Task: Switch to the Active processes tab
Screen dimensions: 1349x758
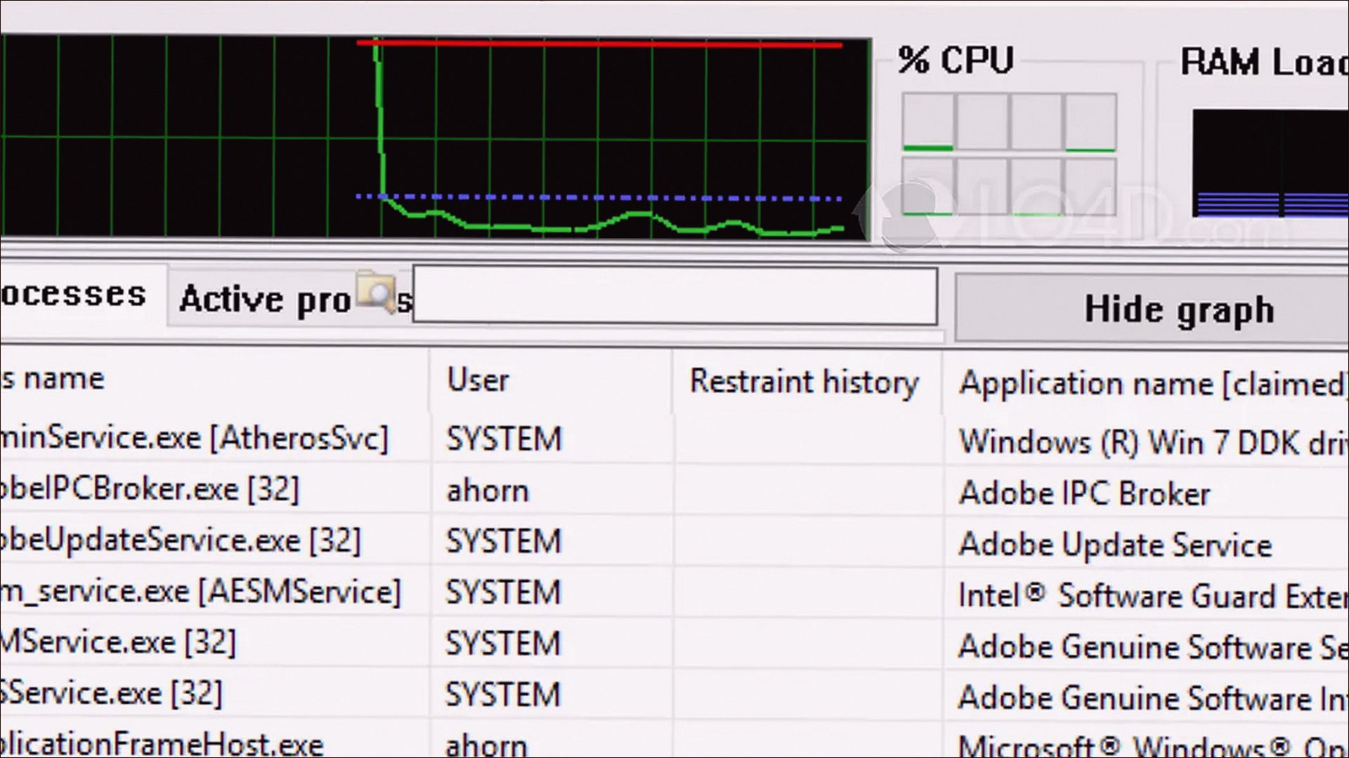Action: point(289,299)
